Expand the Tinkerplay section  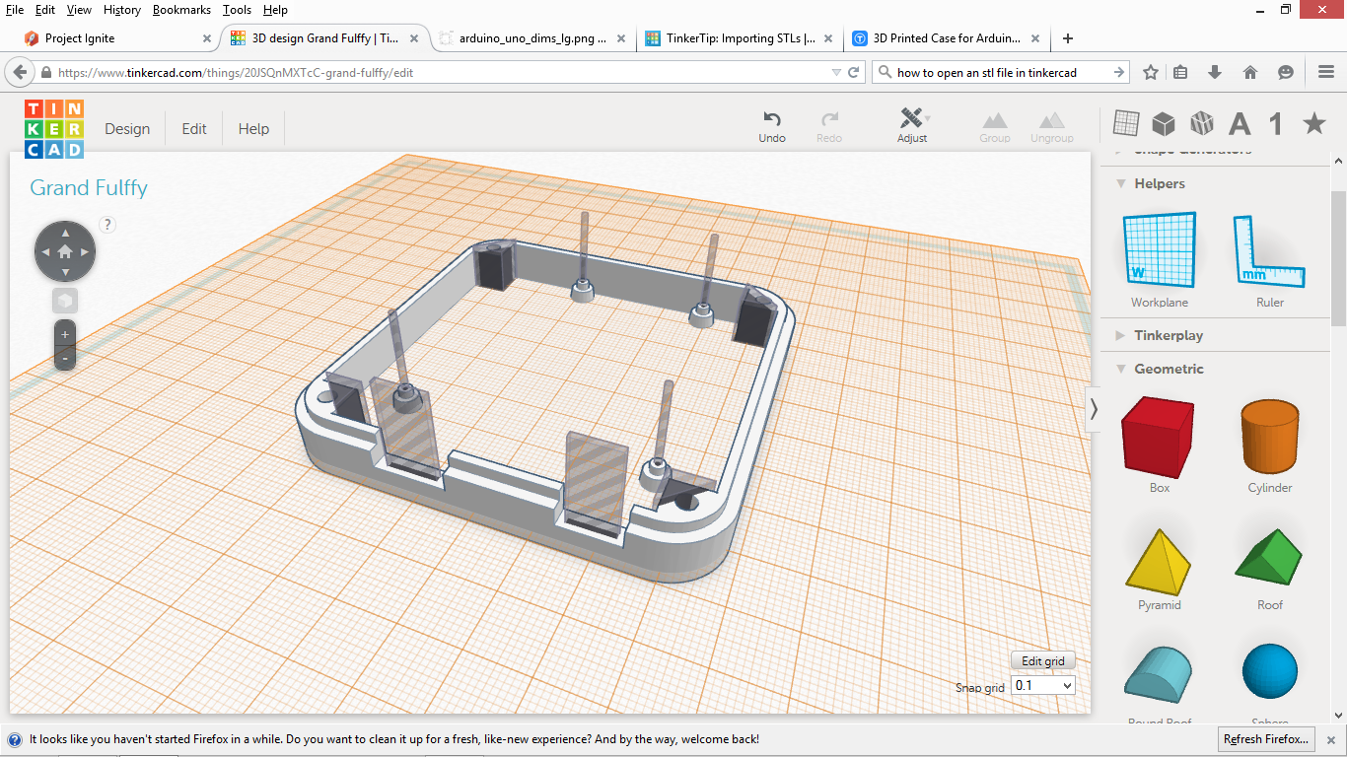point(1120,335)
